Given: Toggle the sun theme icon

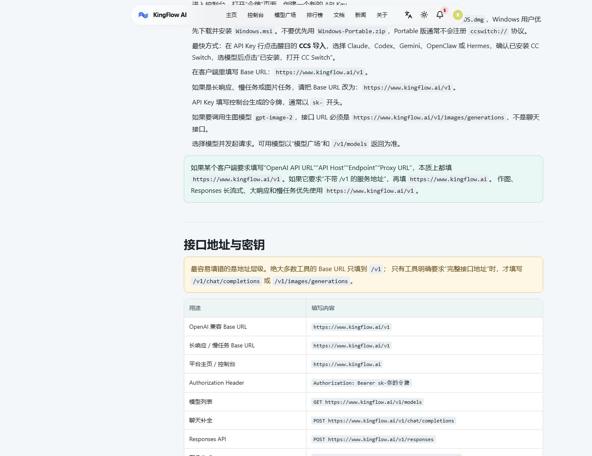Looking at the screenshot, I should click(424, 15).
